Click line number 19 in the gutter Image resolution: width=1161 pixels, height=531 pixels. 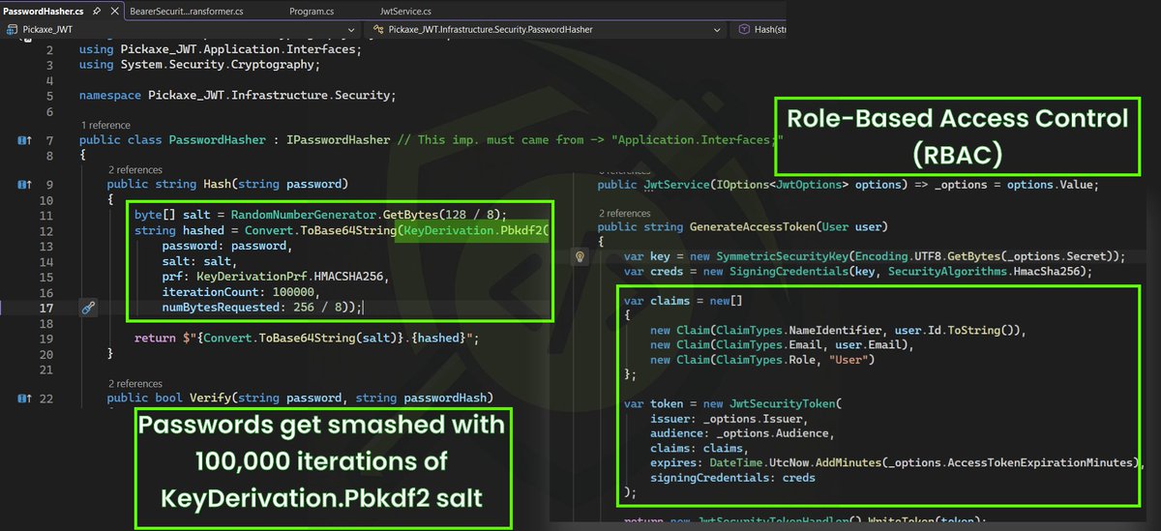(x=47, y=339)
